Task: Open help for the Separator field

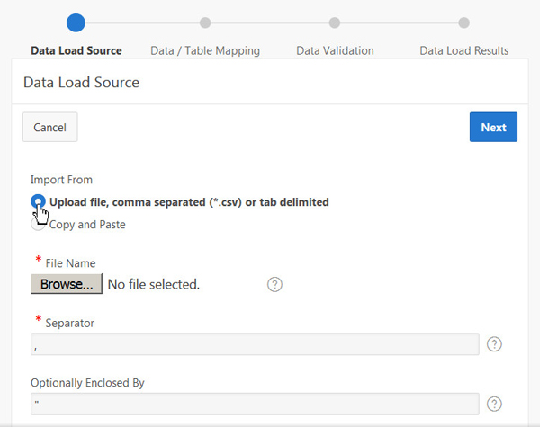Action: point(494,344)
